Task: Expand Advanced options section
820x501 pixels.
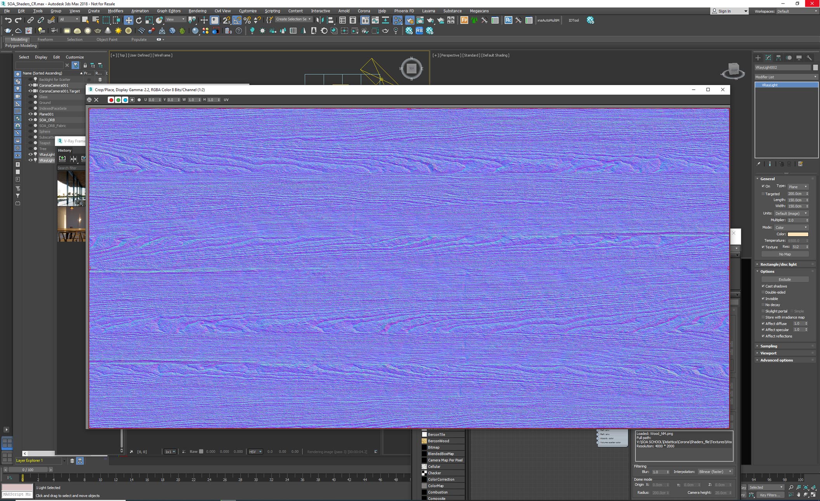Action: pyautogui.click(x=775, y=360)
